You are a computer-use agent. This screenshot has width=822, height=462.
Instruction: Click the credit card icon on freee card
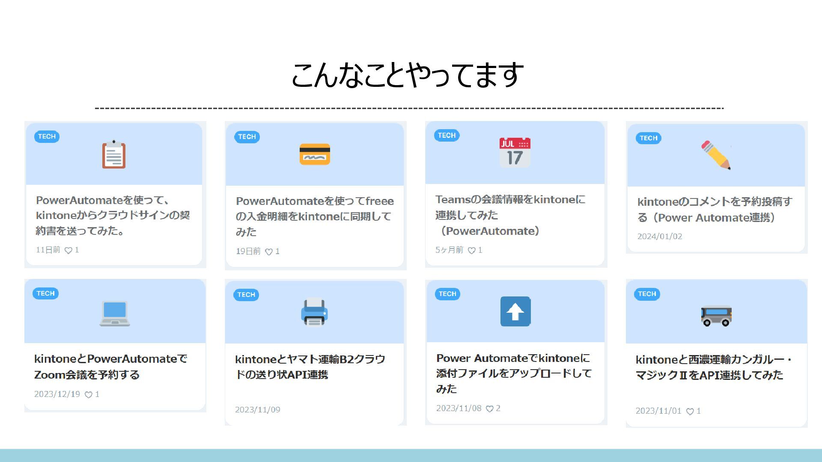point(315,154)
